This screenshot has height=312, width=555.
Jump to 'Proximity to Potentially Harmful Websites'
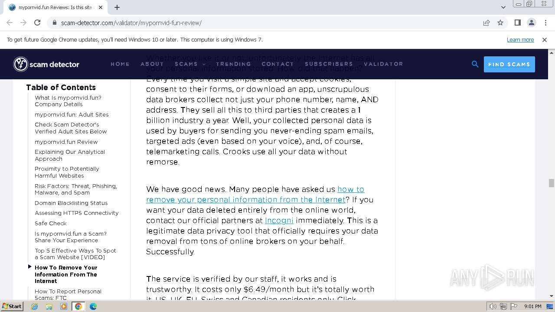coord(67,172)
